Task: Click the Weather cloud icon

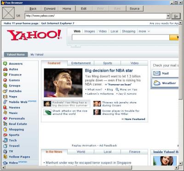Action: (157, 83)
